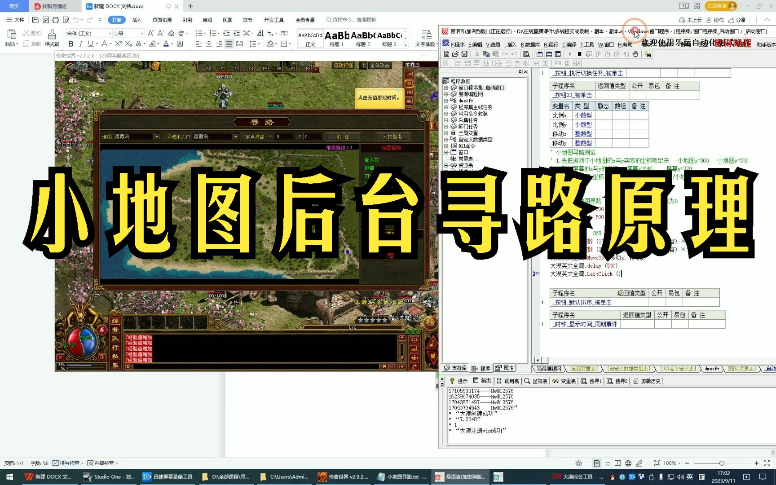
Task: Expand the dmsoft tree node
Action: pos(446,101)
